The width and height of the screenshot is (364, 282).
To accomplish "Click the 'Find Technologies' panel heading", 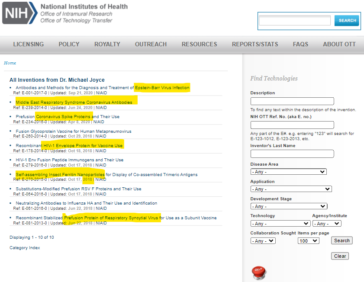I will (x=274, y=78).
